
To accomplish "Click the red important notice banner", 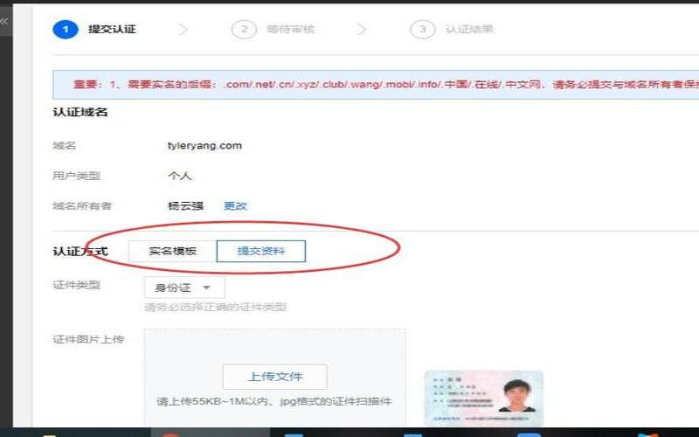I will (x=376, y=86).
